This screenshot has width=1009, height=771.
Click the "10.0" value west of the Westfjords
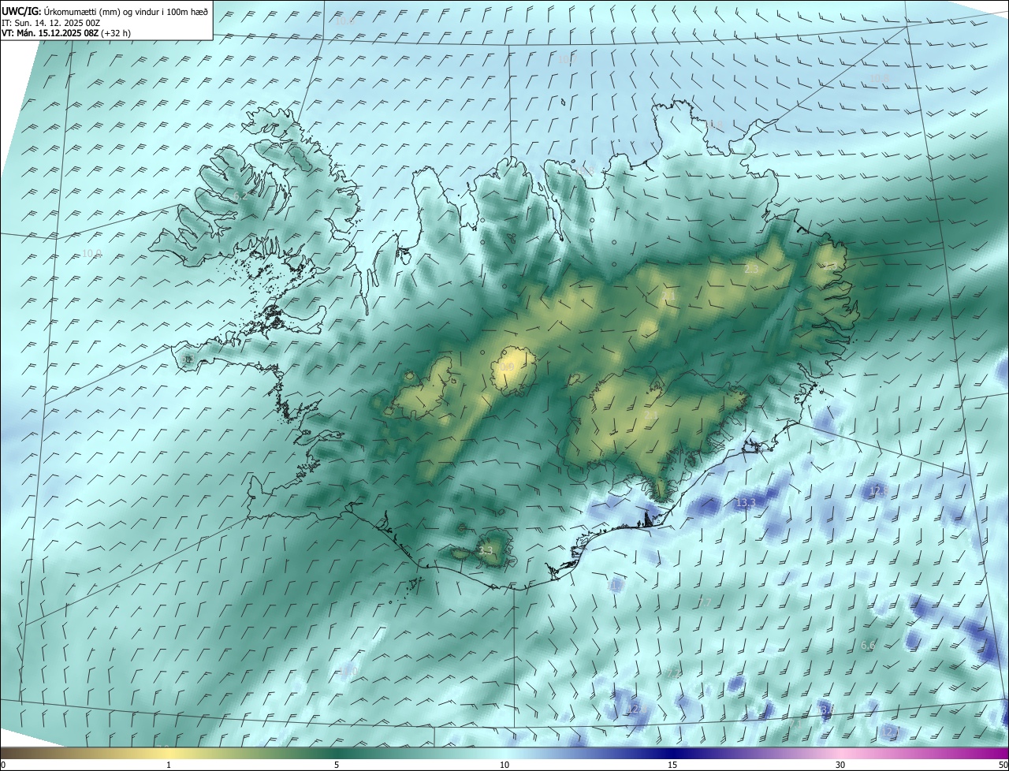pos(92,254)
